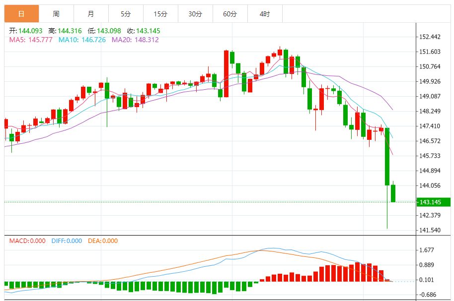Click the 150.764 price axis label

pyautogui.click(x=430, y=66)
